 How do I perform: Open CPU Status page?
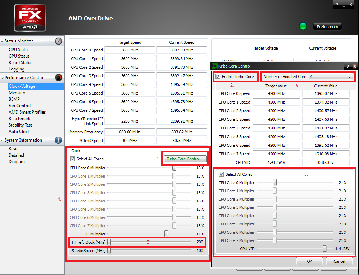(19, 50)
